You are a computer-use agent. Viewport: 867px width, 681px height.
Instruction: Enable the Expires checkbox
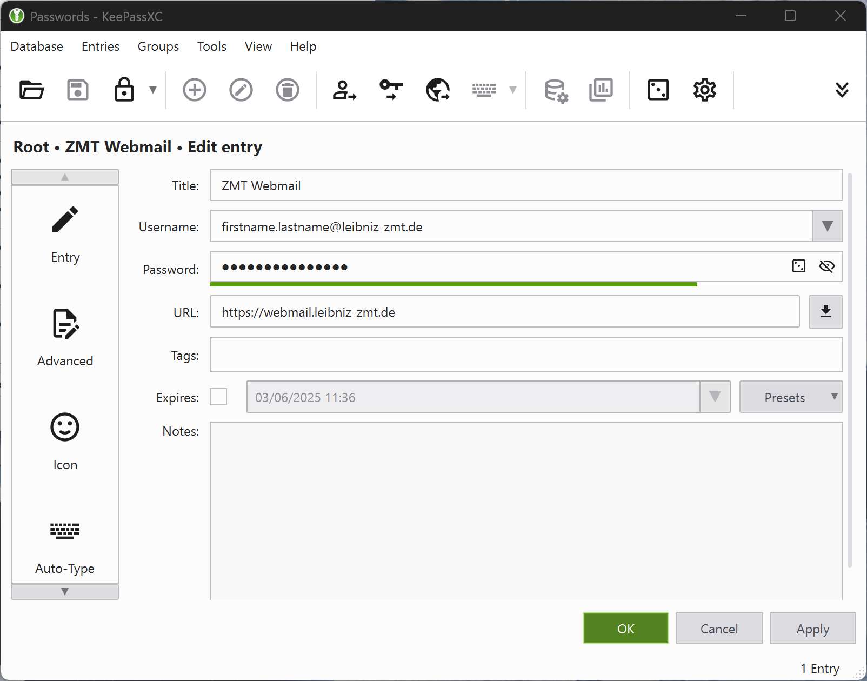[x=218, y=397]
